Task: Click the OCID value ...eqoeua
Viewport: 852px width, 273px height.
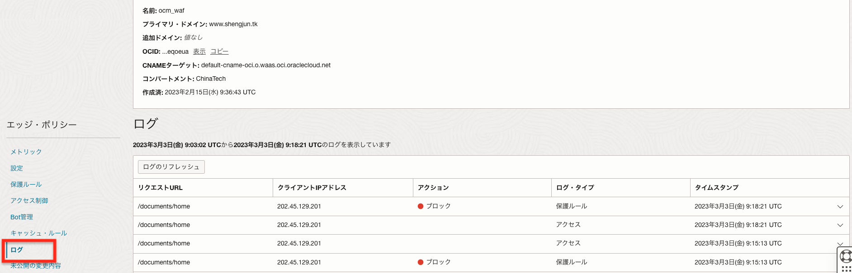Action: coord(175,51)
